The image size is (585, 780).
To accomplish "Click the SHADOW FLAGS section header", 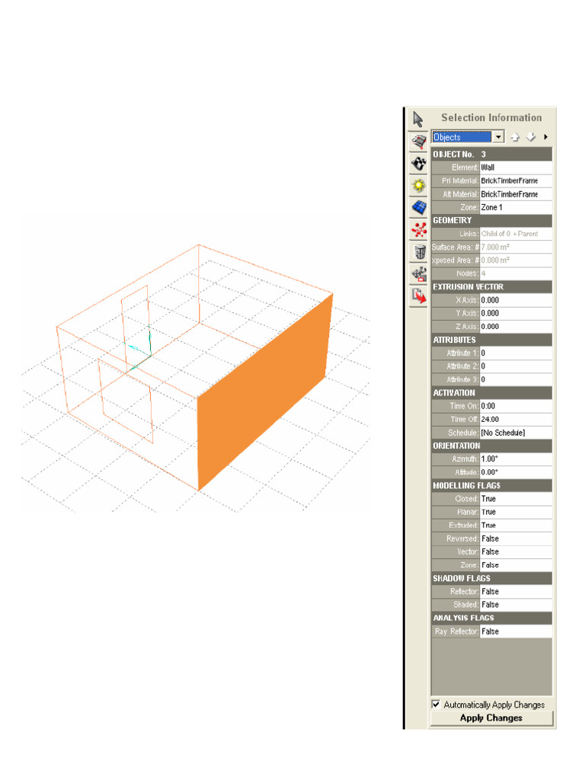I will [x=491, y=579].
